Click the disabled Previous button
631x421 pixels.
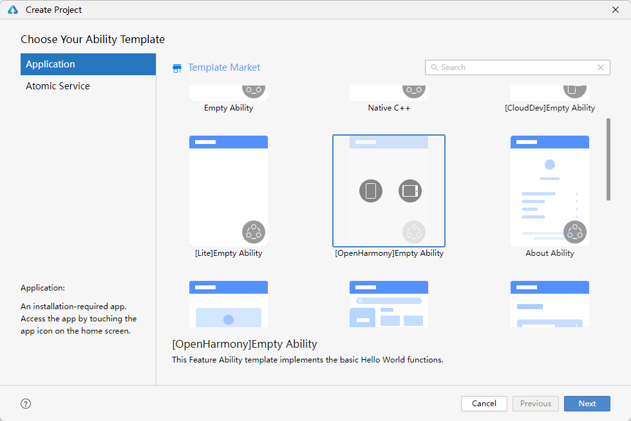click(535, 404)
